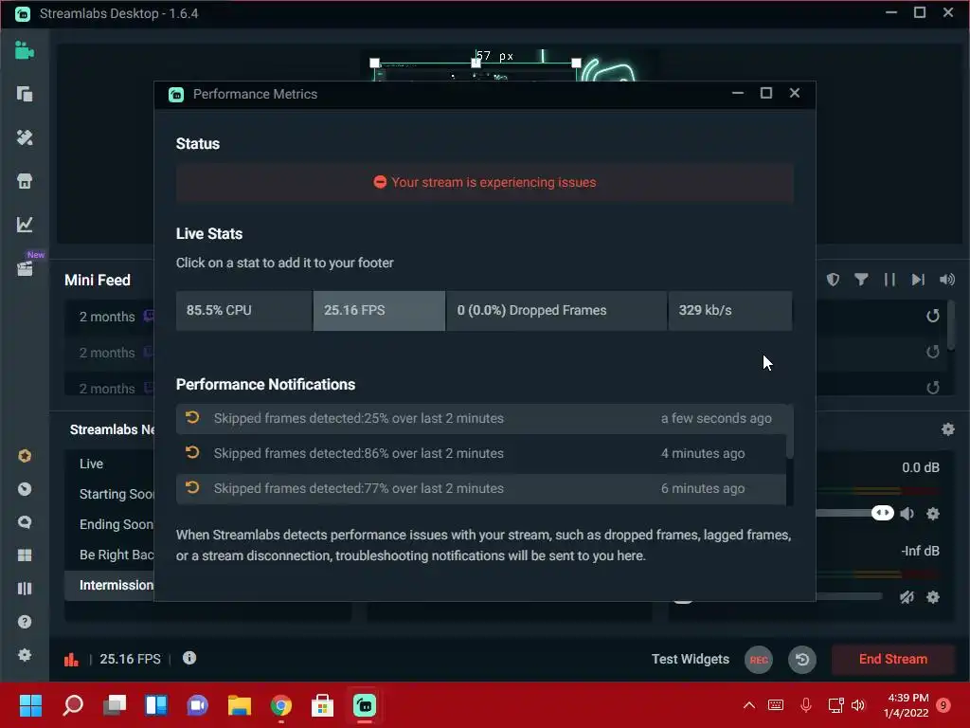Select the Be Right Back scene
The height and width of the screenshot is (728, 970).
tap(110, 555)
